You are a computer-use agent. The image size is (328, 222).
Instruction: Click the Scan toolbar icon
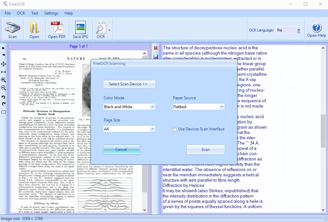pyautogui.click(x=12, y=30)
